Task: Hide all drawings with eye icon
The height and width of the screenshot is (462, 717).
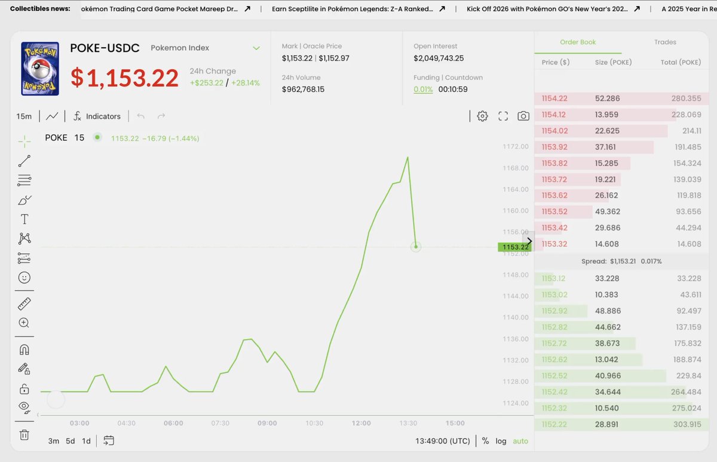Action: 24,407
